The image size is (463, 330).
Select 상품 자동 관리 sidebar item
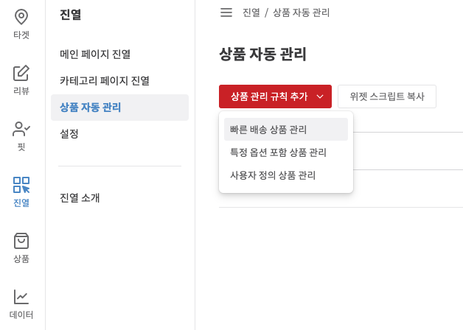91,108
